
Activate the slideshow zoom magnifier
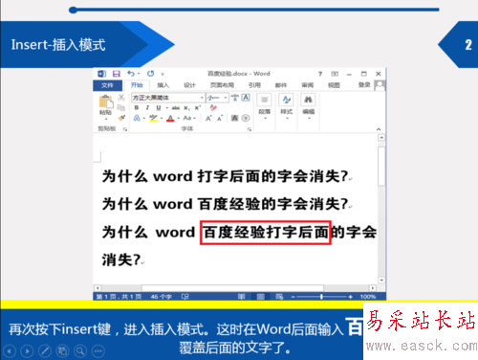80,351
